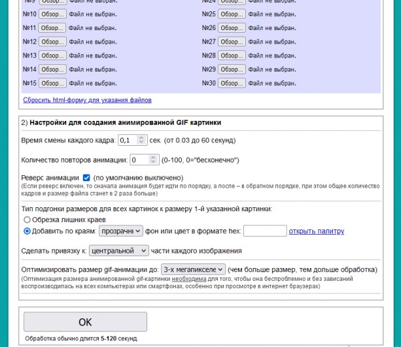Image resolution: width=401 pixels, height=347 pixels.
Task: Click the hex color input field
Action: click(265, 231)
